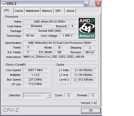Image resolution: width=134 pixels, height=116 pixels.
Task: Click the disabled maximize button
Action: tap(92, 3)
